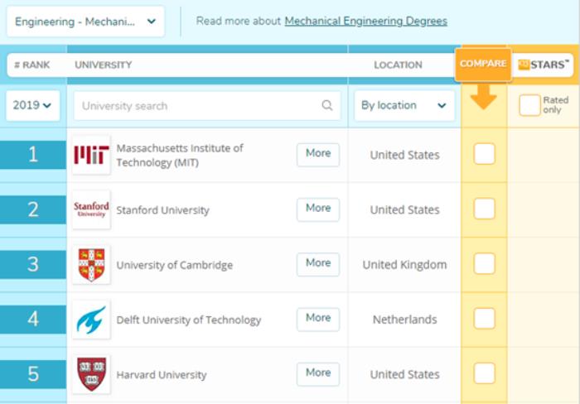Click the QS Stars logo

click(x=544, y=65)
